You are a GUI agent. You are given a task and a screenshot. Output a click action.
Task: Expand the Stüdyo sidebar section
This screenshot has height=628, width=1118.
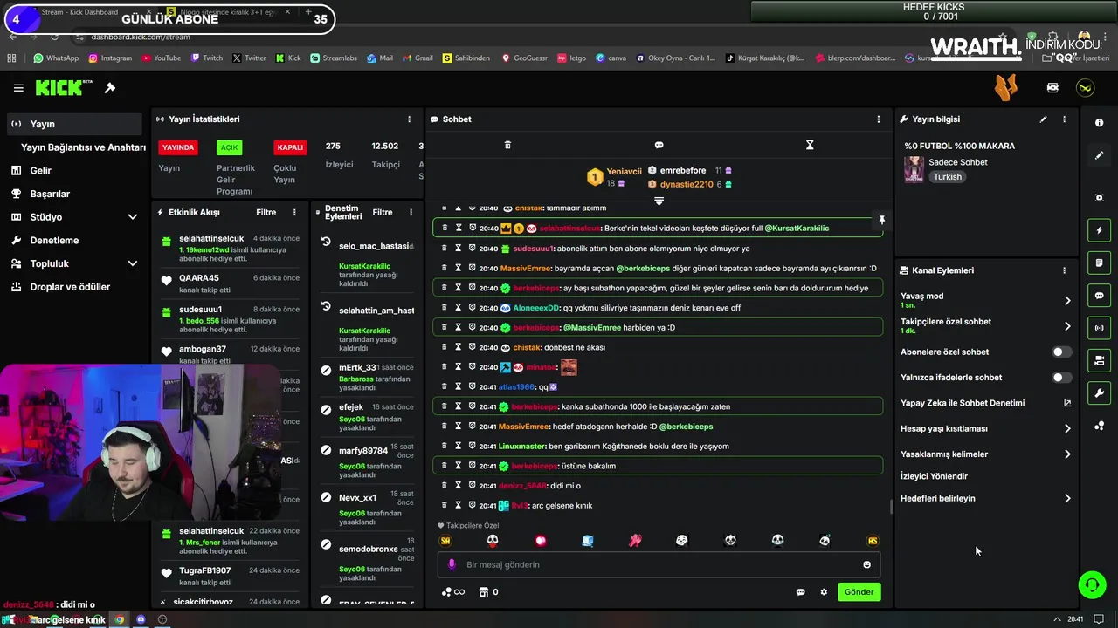click(133, 217)
